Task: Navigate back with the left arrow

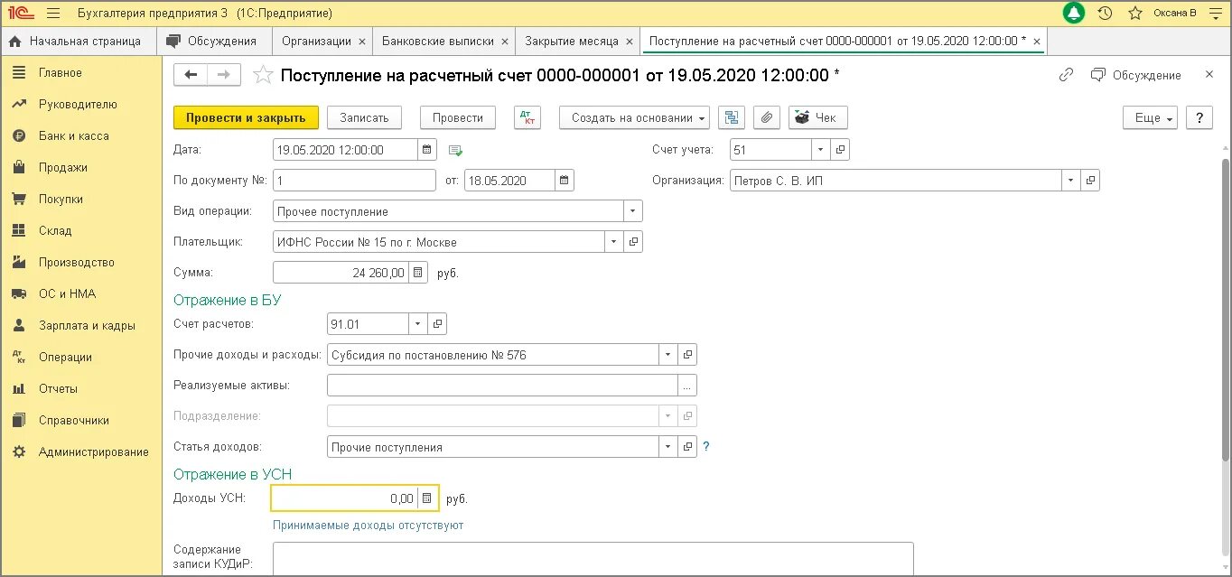Action: coord(191,75)
